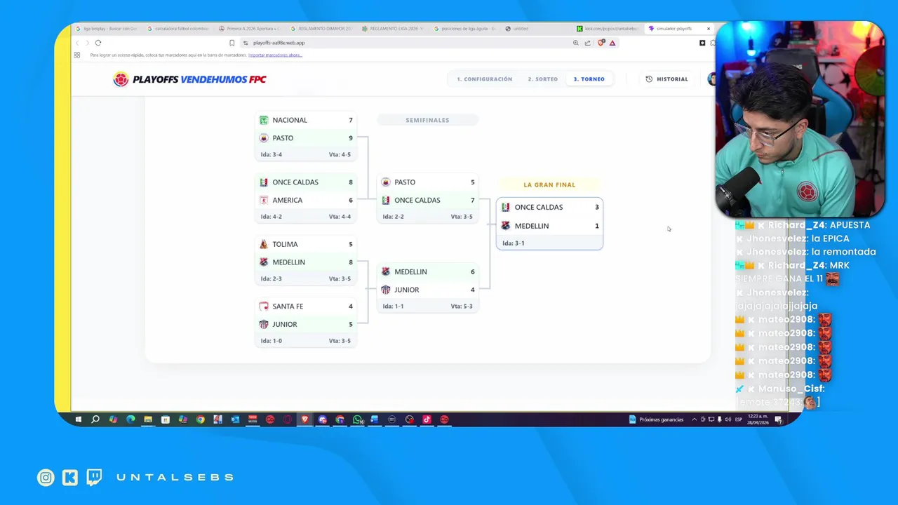Close the simulador-playoffs tab

708,29
